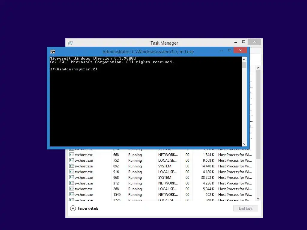Click PID value 312
The width and height of the screenshot is (307, 230).
pyautogui.click(x=116, y=183)
